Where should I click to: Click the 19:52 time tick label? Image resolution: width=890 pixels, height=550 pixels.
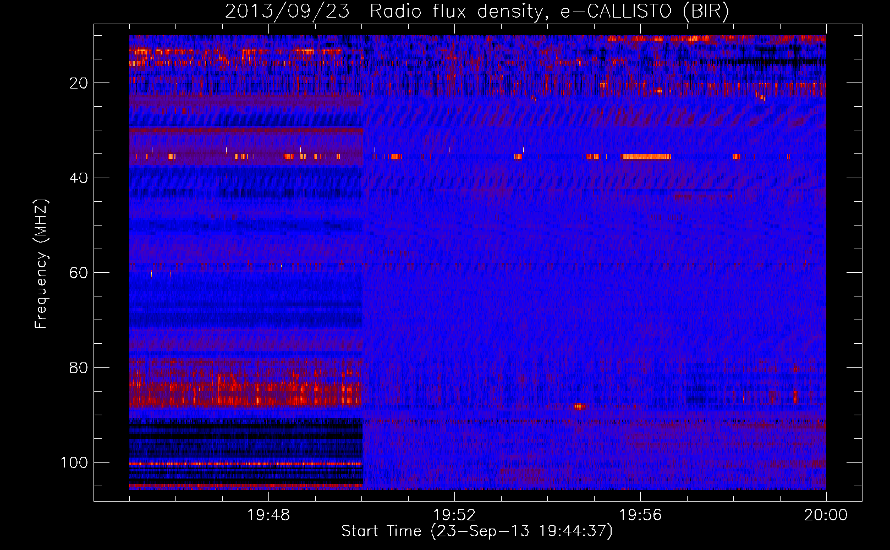pos(454,515)
